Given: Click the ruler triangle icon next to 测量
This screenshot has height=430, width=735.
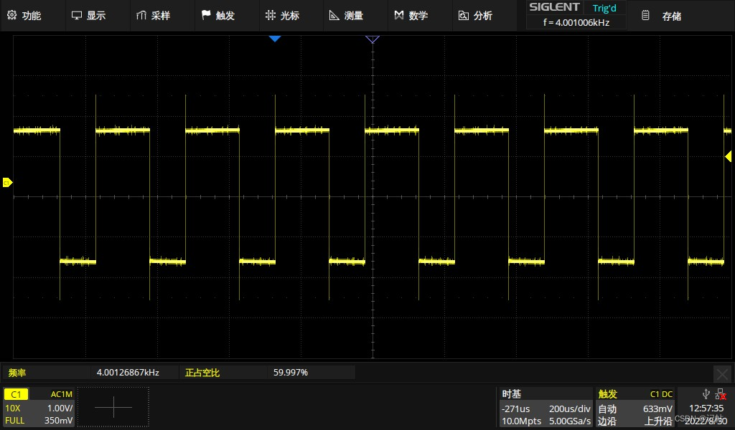Looking at the screenshot, I should [x=334, y=16].
